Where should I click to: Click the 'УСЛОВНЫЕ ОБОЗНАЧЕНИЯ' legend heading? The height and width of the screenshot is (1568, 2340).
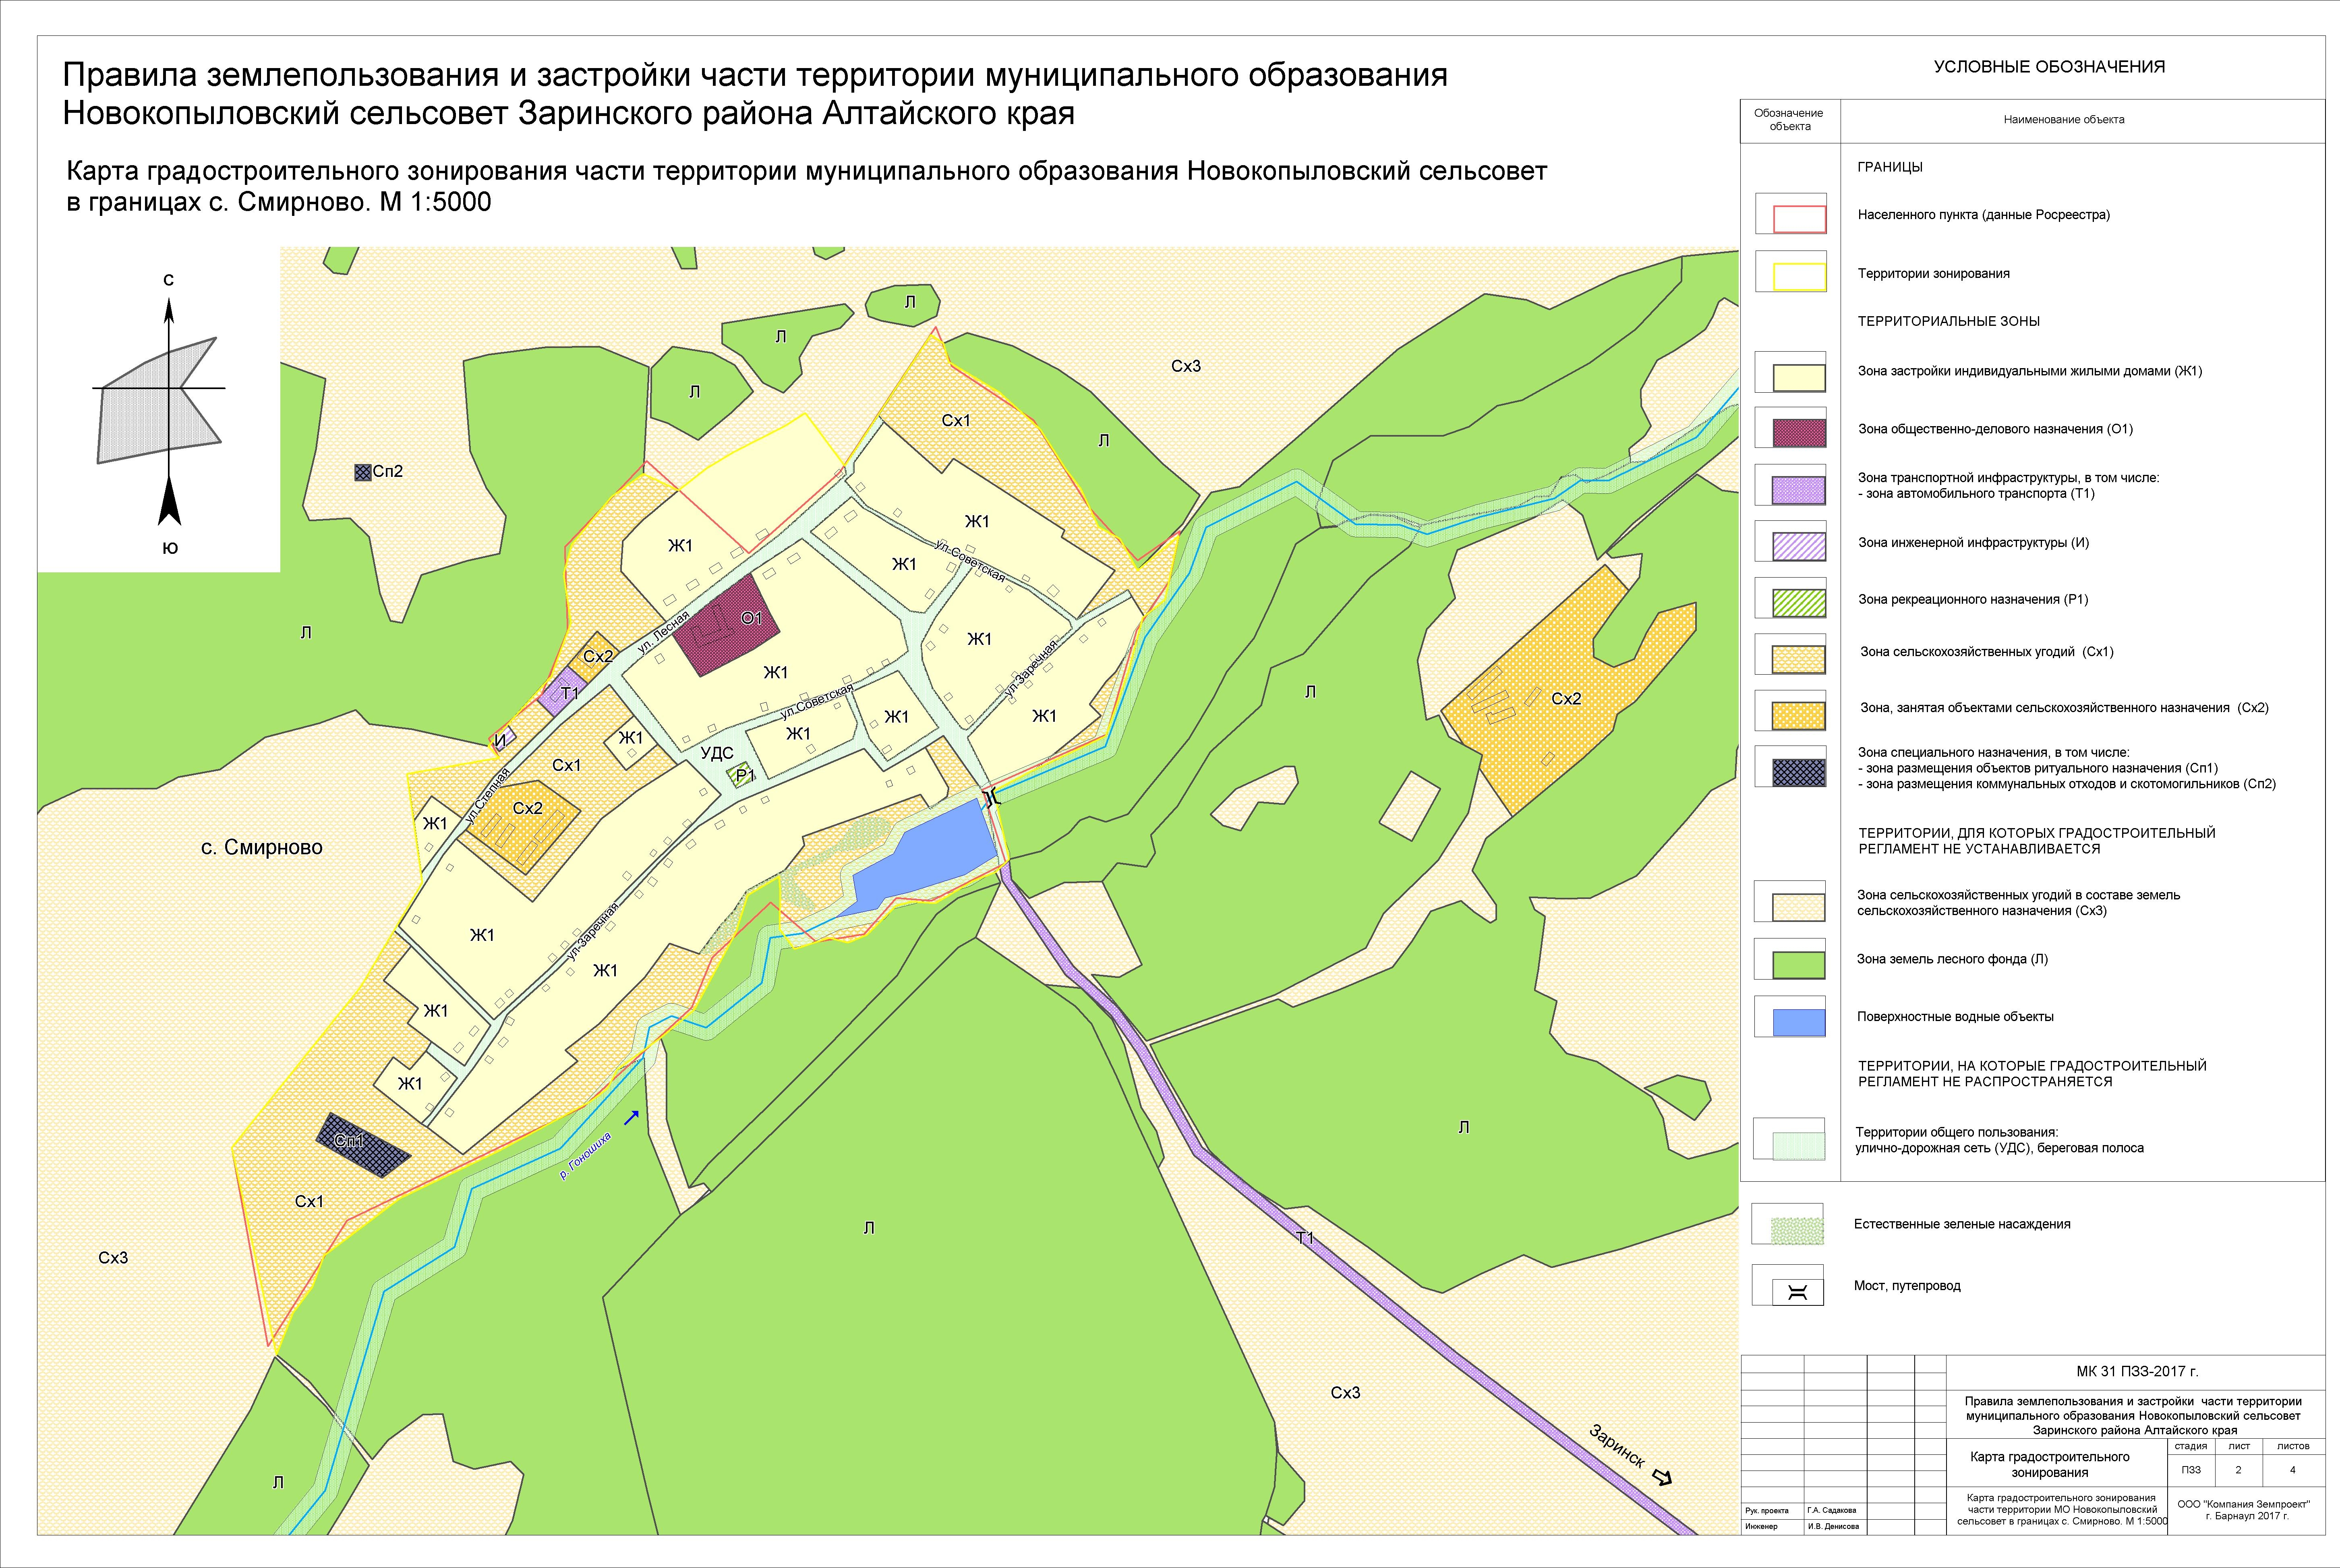click(2049, 67)
